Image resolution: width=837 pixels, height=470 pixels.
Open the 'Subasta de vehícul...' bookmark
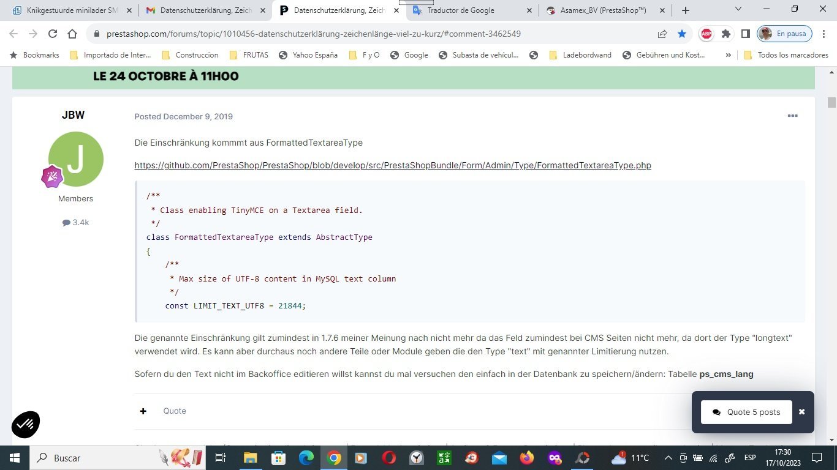coord(479,55)
